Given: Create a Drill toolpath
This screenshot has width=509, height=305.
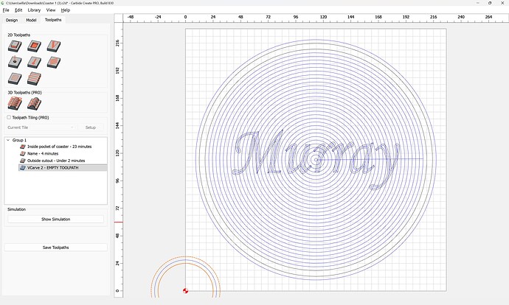Looking at the screenshot, I should tap(14, 62).
